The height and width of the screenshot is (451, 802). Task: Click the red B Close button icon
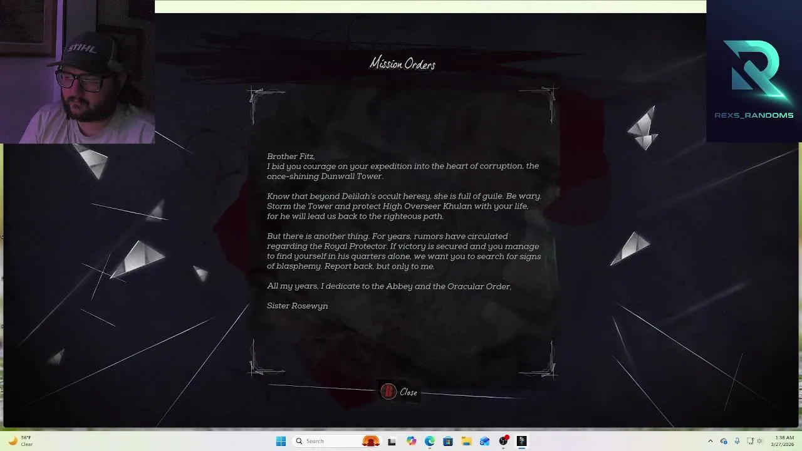(x=388, y=392)
